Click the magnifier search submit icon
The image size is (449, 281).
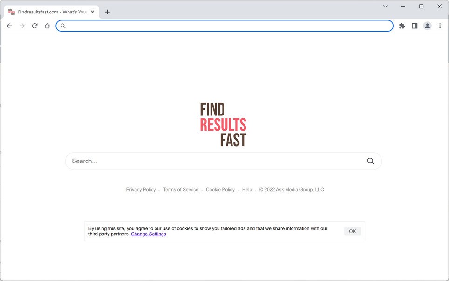click(371, 161)
